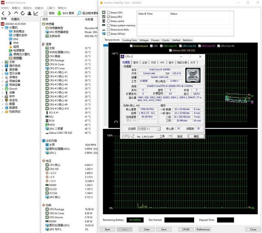Open Preferences in stability test

tap(203, 229)
